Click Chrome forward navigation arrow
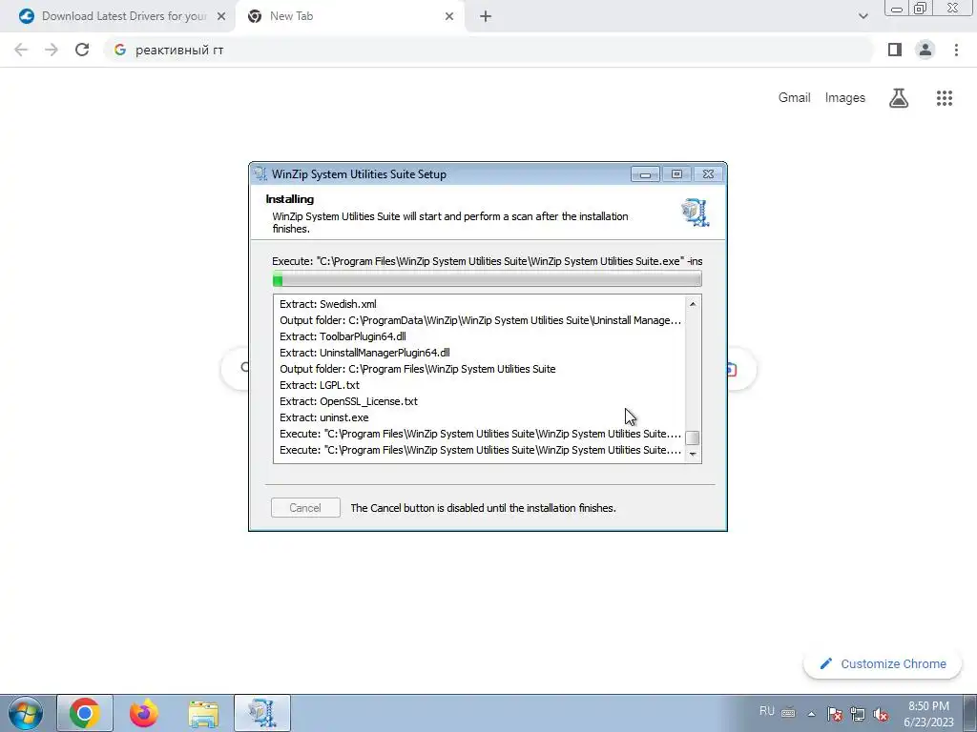Screen dimensions: 977x732 (52, 50)
